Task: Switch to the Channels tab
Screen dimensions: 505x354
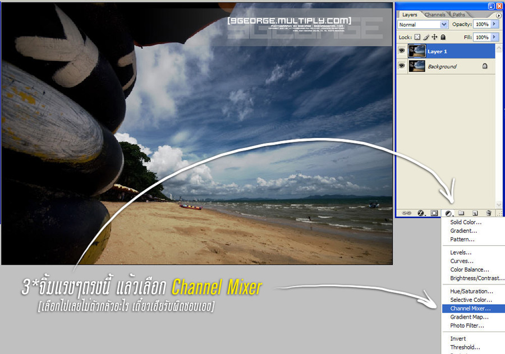Action: click(x=435, y=15)
